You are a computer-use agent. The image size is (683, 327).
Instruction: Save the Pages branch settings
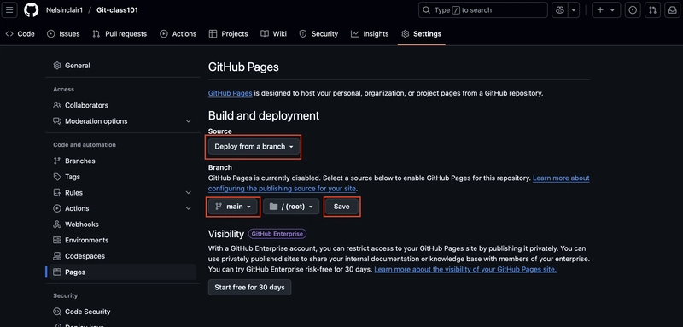pos(341,207)
